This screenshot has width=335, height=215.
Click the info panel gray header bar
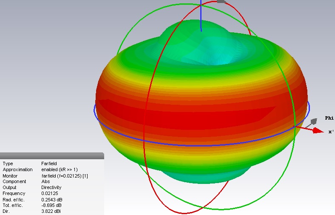52,156
